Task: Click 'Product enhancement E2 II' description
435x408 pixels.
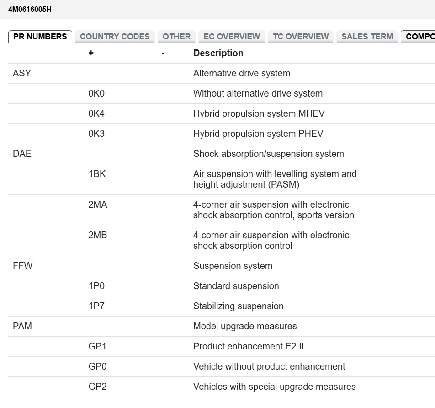Action: coord(248,346)
